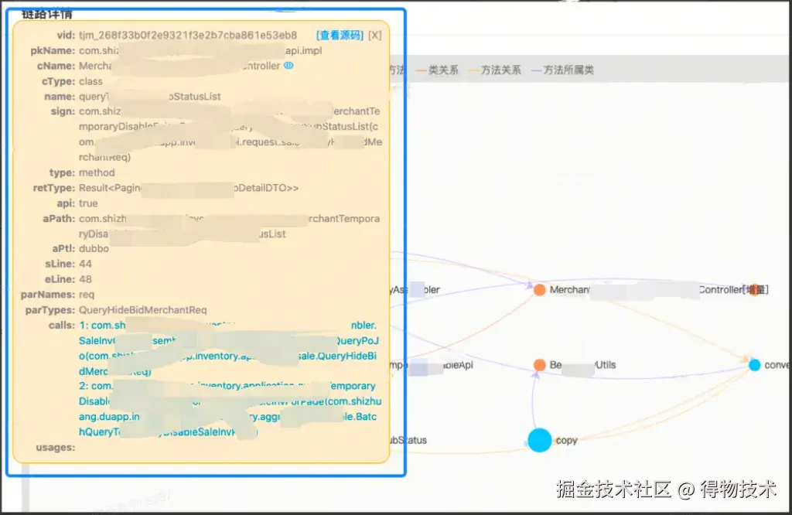Screen dimensions: 792x515
Task: Select the vid identifier value text
Action: pyautogui.click(x=190, y=35)
